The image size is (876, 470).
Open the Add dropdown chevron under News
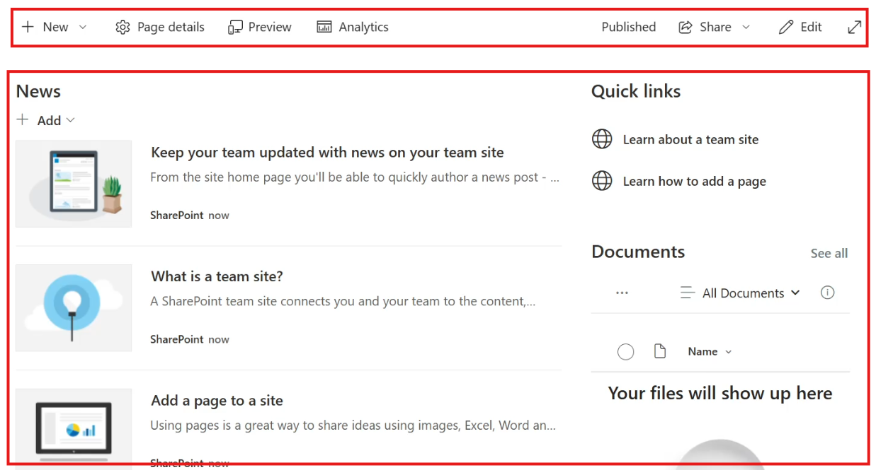70,120
